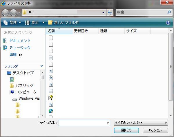This screenshot has width=174, height=137.
Task: Click the Forward navigation arrow button
Action: tap(13, 12)
